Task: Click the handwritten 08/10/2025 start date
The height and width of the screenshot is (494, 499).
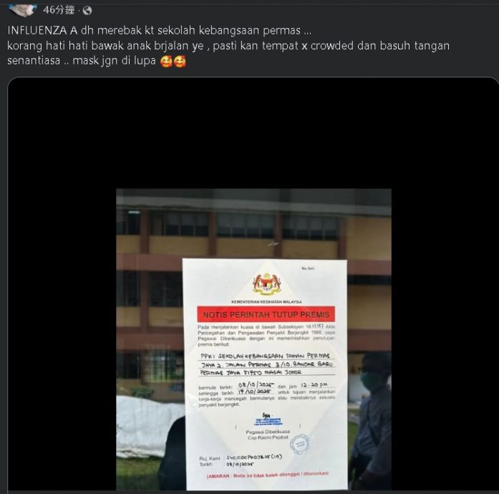Action: [x=256, y=385]
